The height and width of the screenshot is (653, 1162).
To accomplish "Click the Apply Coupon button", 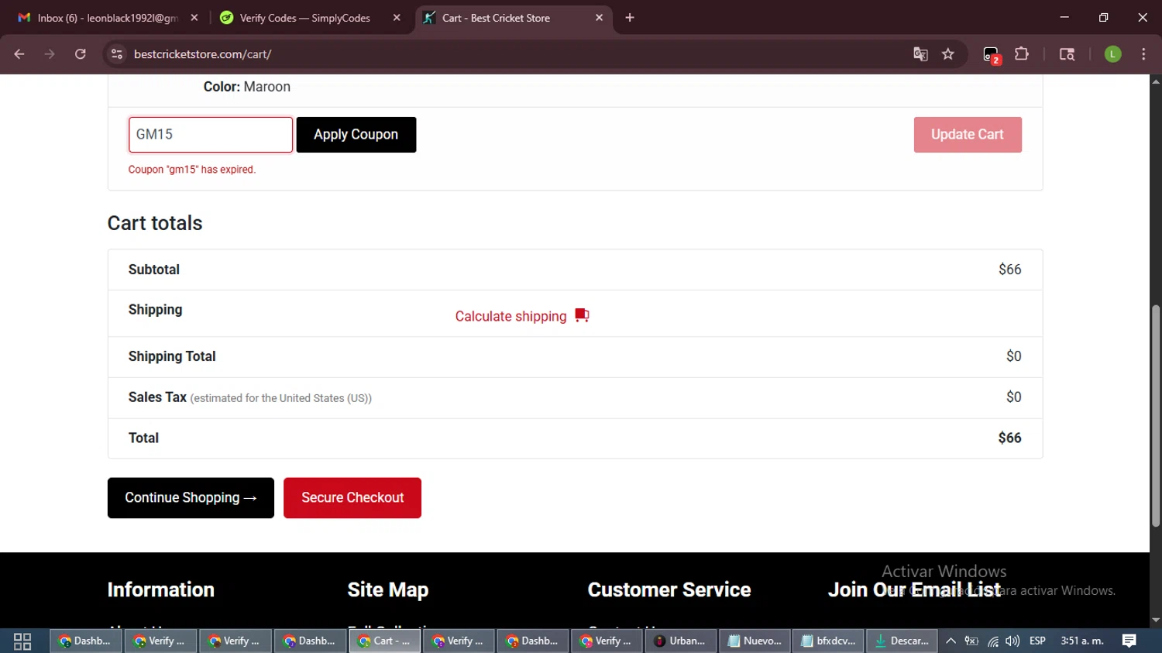I will [356, 135].
